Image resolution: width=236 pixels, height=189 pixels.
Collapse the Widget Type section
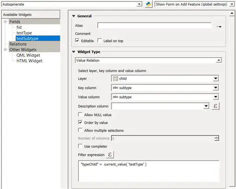tap(74, 52)
